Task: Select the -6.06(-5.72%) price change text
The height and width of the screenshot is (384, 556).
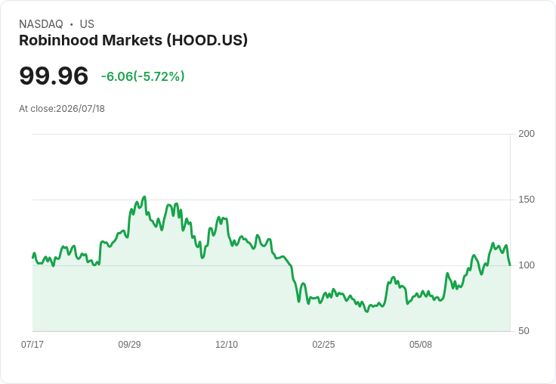Action: [x=143, y=76]
